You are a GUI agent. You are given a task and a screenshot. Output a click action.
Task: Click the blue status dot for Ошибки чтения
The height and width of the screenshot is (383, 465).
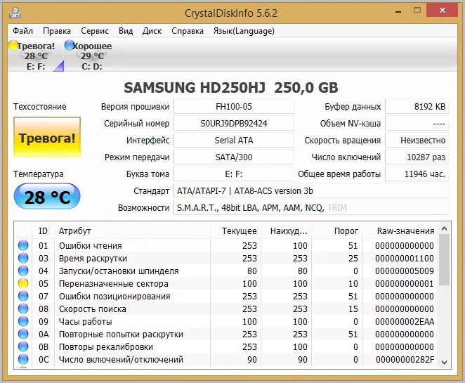[23, 245]
